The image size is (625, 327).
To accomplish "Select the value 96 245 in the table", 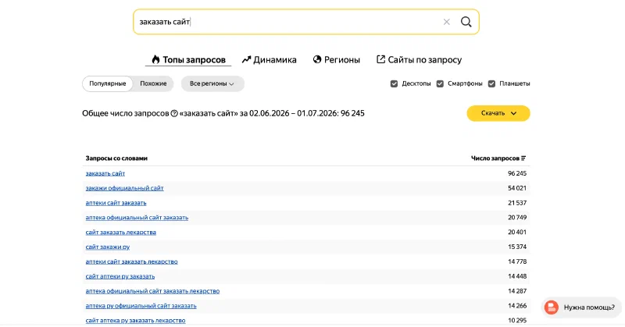I will 517,174.
